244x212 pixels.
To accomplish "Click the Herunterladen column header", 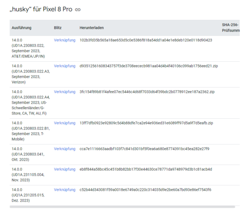I will click(x=92, y=28).
